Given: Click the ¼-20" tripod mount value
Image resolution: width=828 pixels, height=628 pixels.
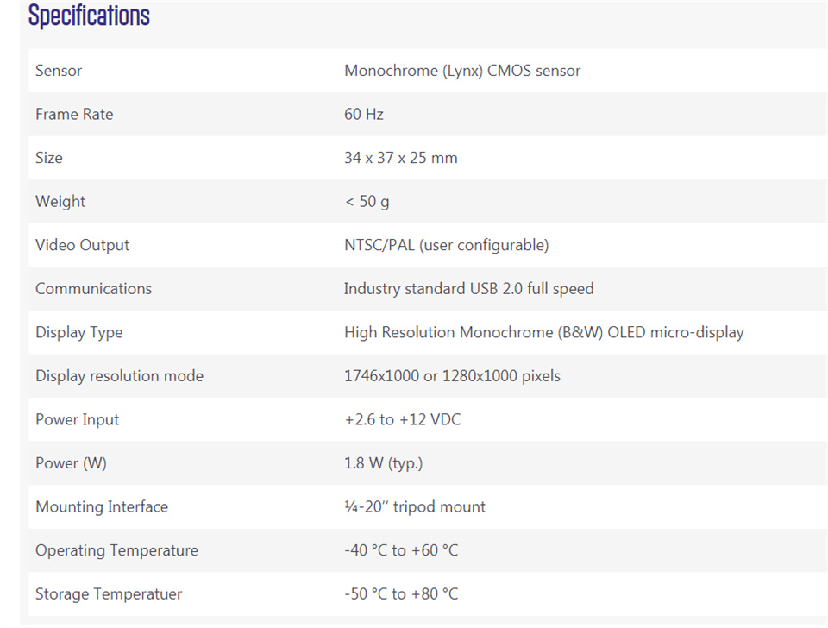Looking at the screenshot, I should 415,506.
